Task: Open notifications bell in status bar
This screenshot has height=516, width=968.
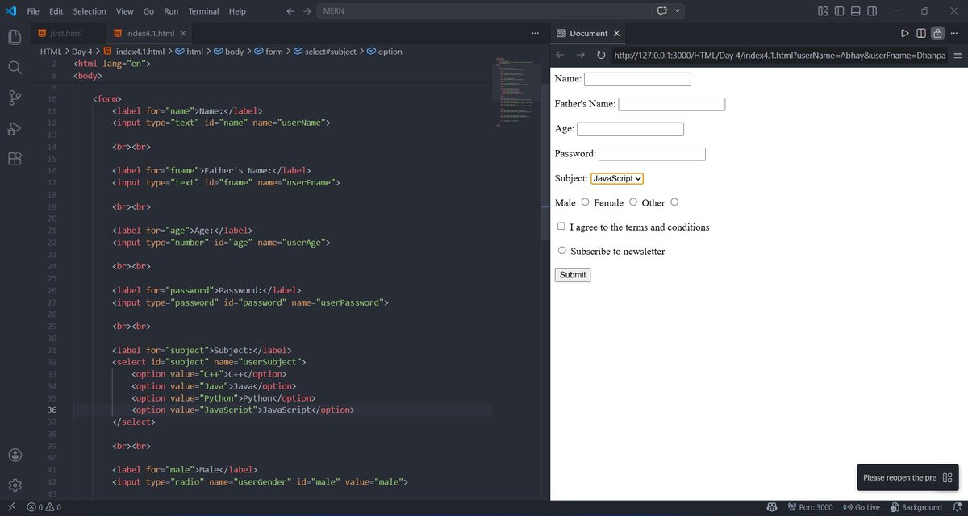Action: coord(956,507)
